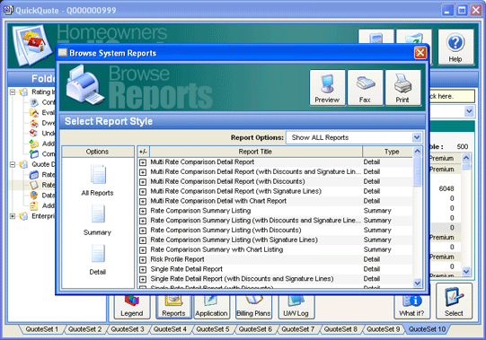Switch to QuoteSet 8 tab

coord(340,329)
